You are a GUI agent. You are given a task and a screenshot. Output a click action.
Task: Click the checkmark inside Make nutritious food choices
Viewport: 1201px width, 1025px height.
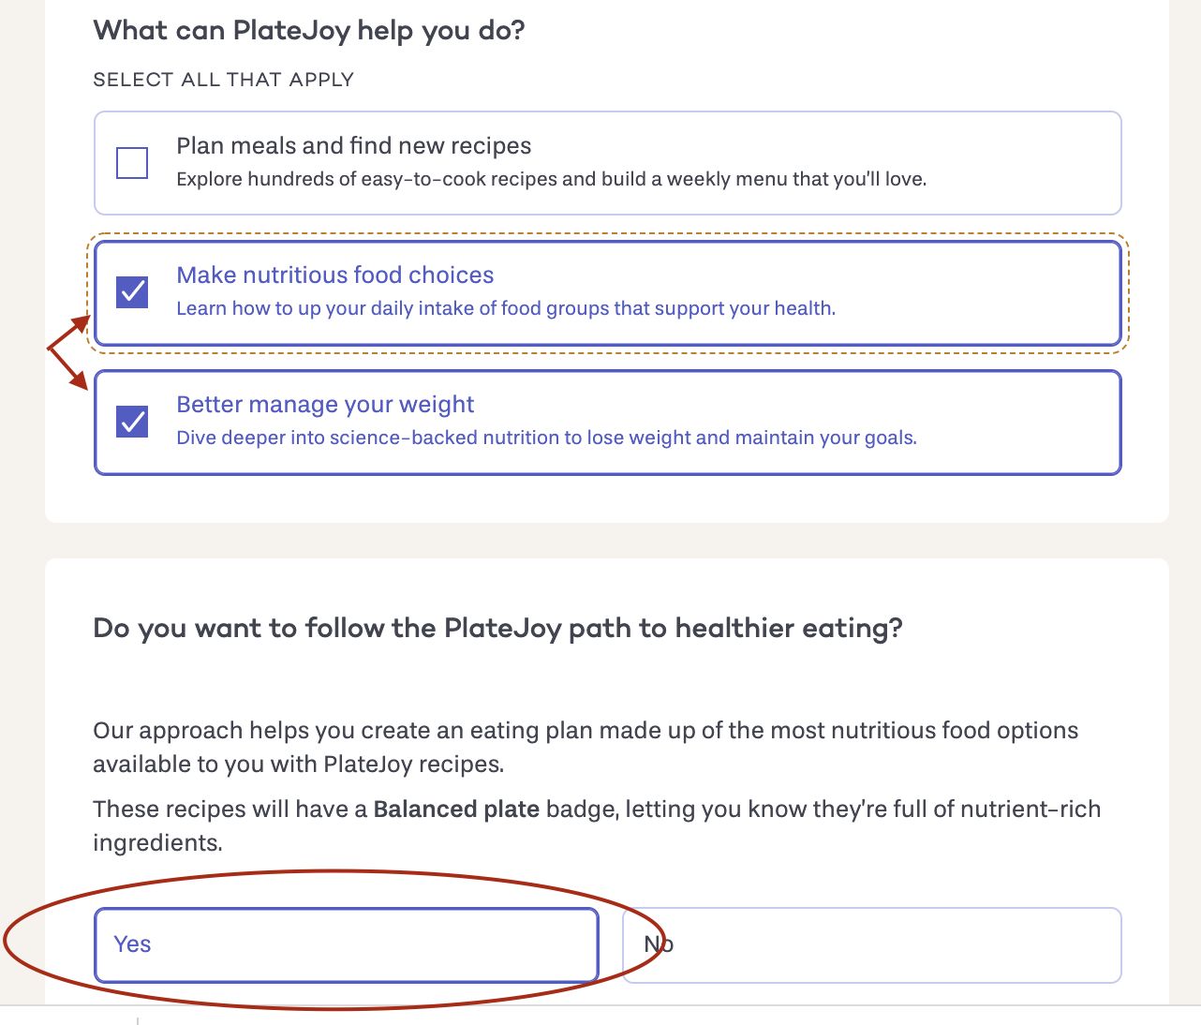[132, 292]
